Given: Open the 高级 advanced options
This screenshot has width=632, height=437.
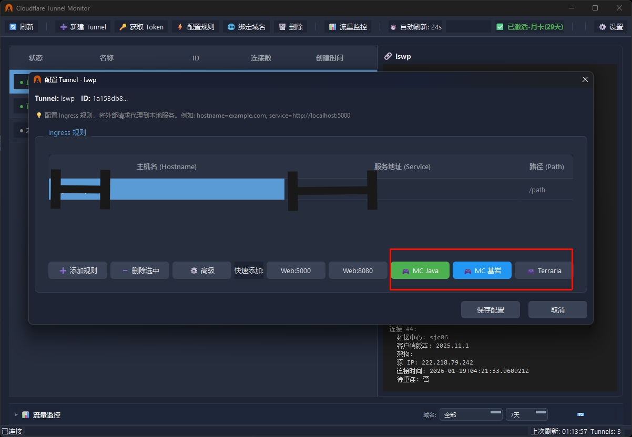Looking at the screenshot, I should coord(202,270).
